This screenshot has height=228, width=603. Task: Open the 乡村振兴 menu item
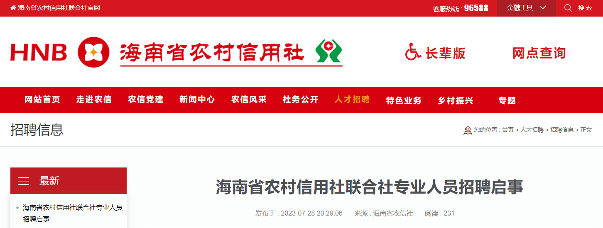click(456, 100)
